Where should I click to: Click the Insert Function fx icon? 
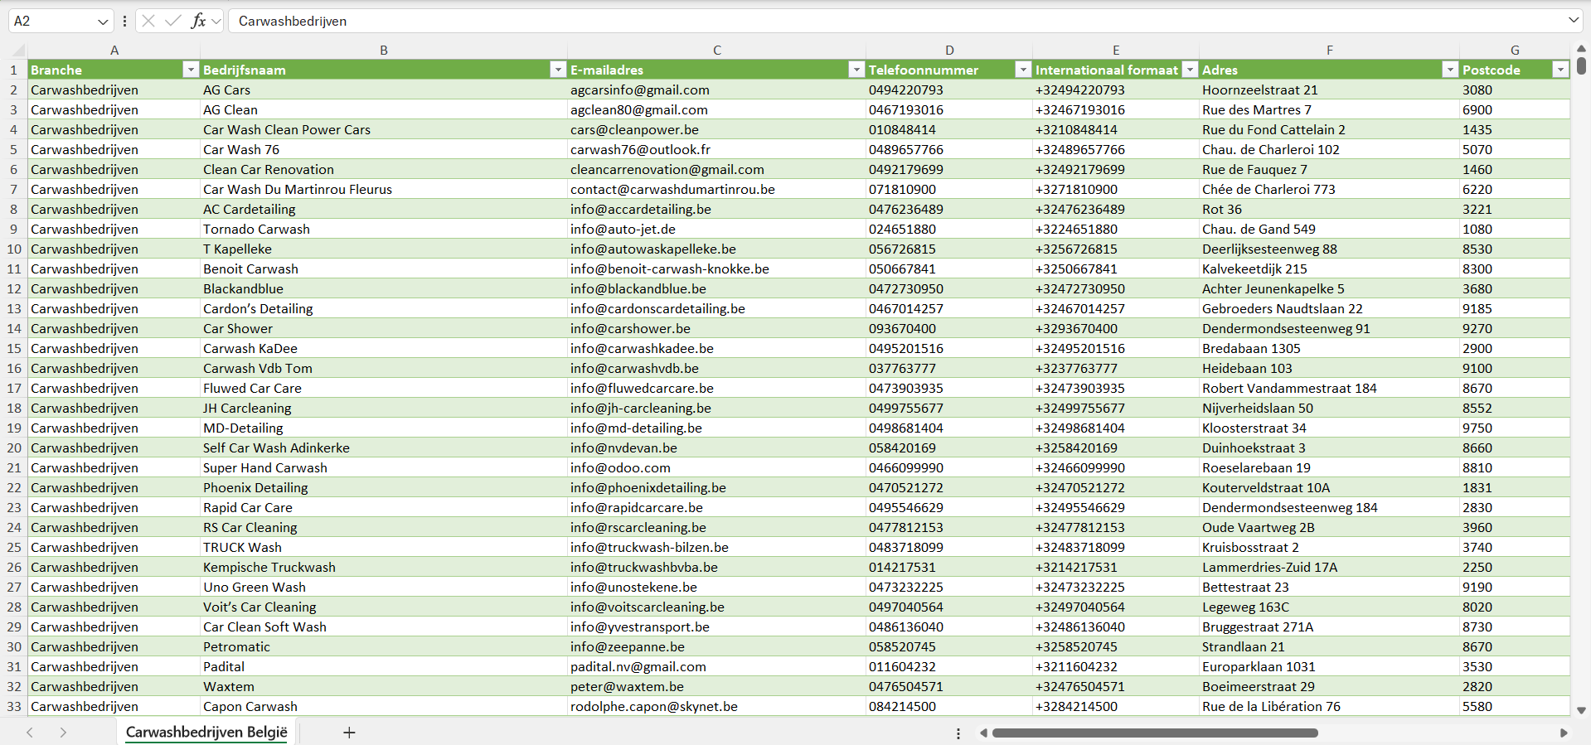pyautogui.click(x=198, y=21)
